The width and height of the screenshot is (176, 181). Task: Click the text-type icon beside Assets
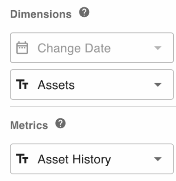click(22, 84)
